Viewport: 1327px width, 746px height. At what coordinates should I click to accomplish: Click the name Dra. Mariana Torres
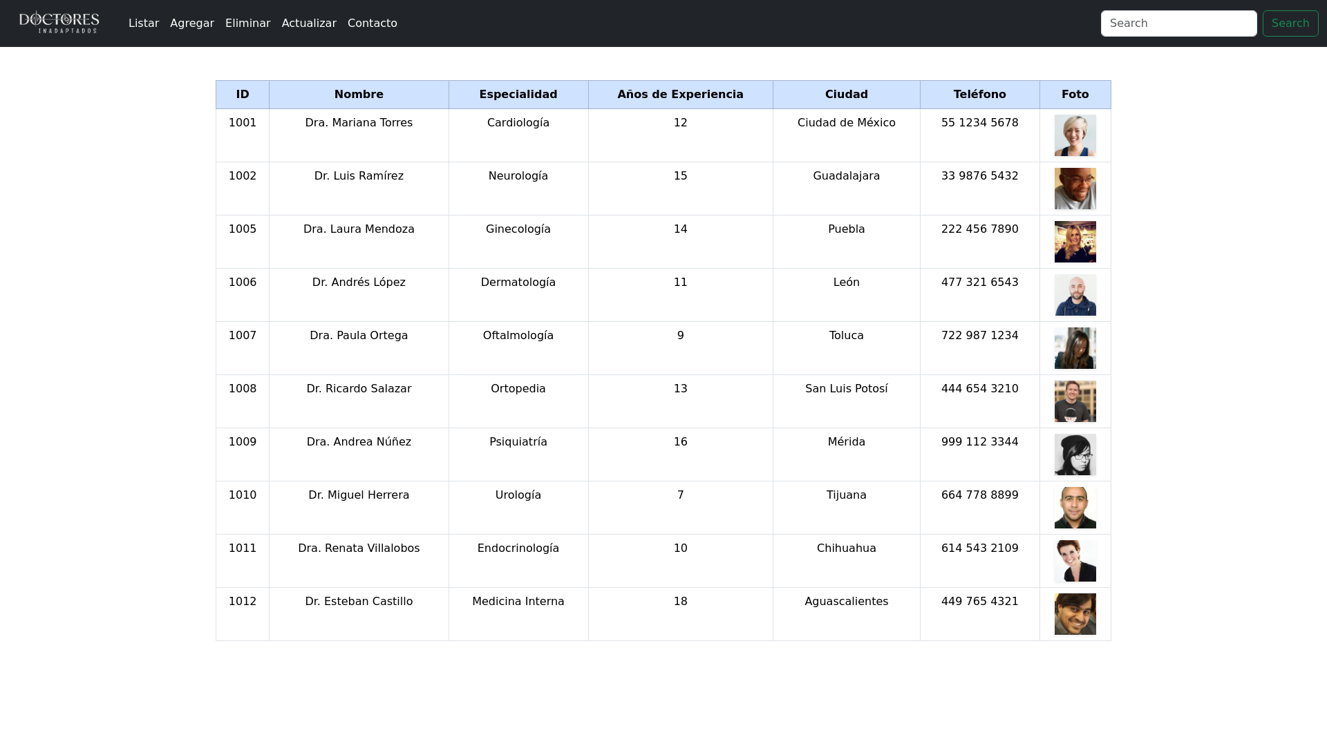point(359,123)
